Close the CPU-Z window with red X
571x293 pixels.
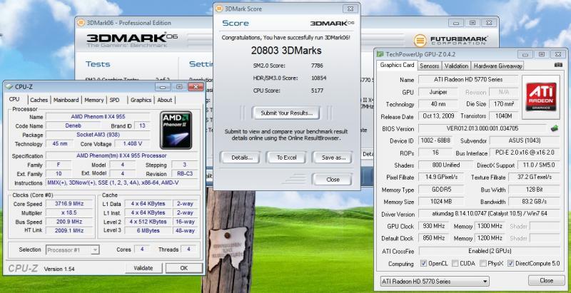[x=196, y=86]
